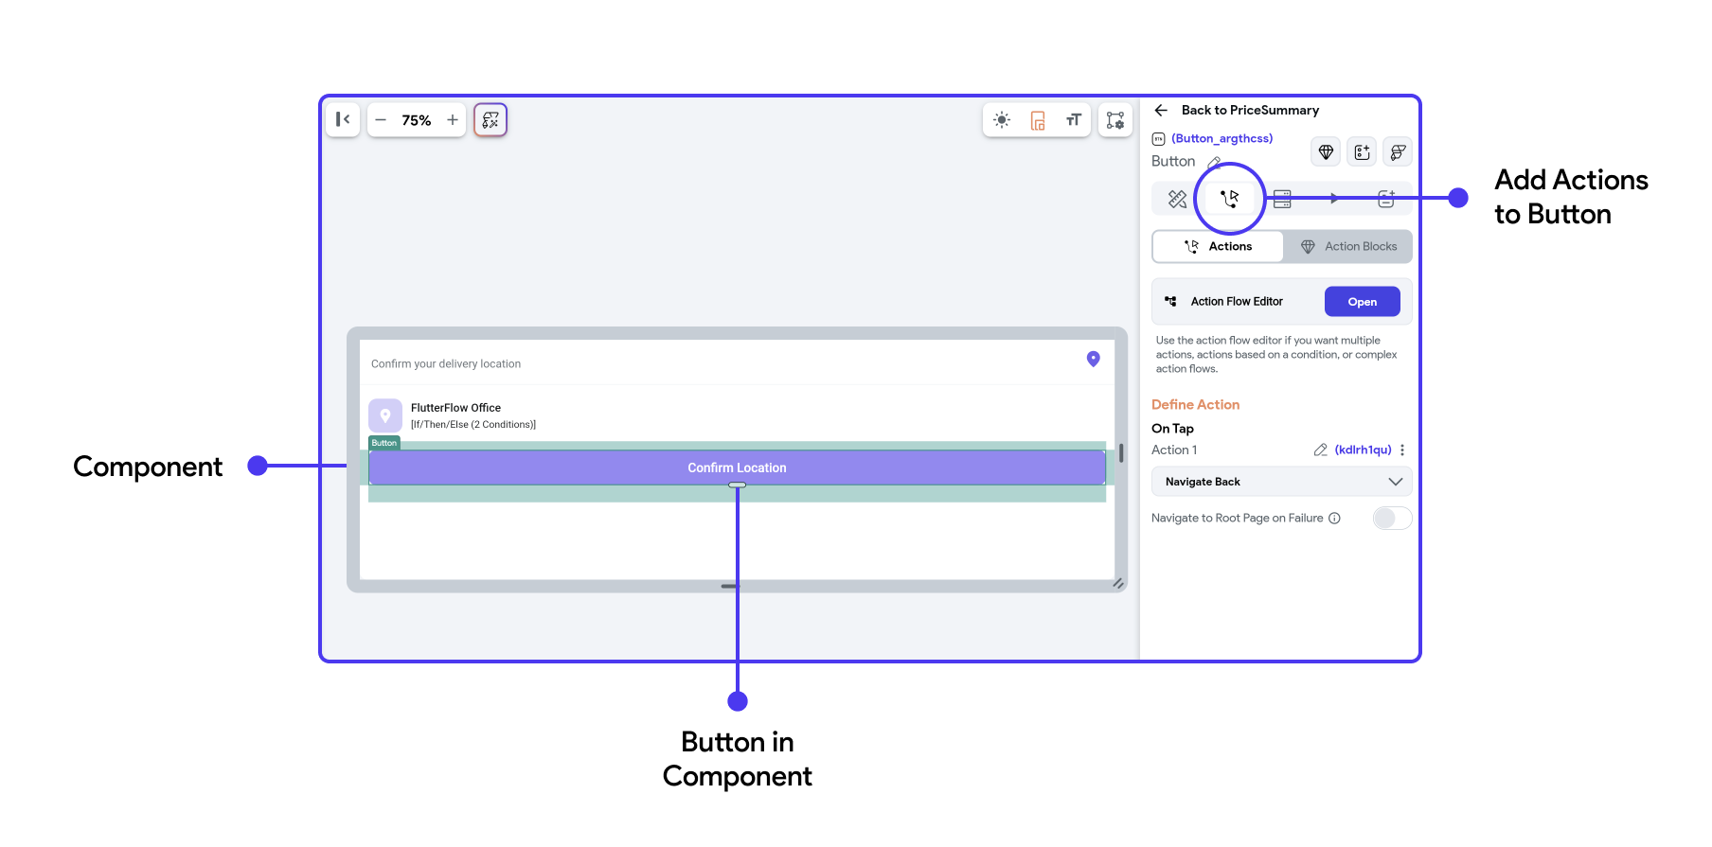Zoom out with the minus button
This screenshot has width=1712, height=847.
[x=381, y=120]
